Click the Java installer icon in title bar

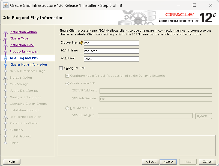pyautogui.click(x=5, y=5)
